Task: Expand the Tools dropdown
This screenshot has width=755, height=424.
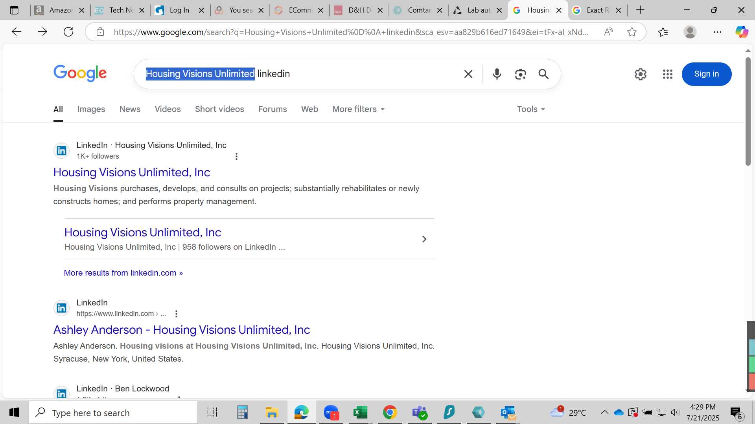Action: [531, 109]
